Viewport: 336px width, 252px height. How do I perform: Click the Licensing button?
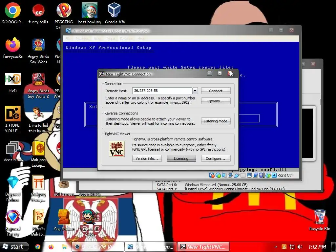181,158
